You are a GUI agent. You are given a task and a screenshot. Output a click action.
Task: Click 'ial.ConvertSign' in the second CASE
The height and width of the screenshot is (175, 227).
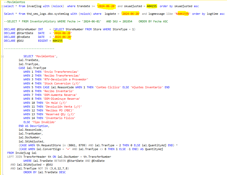(49, 149)
